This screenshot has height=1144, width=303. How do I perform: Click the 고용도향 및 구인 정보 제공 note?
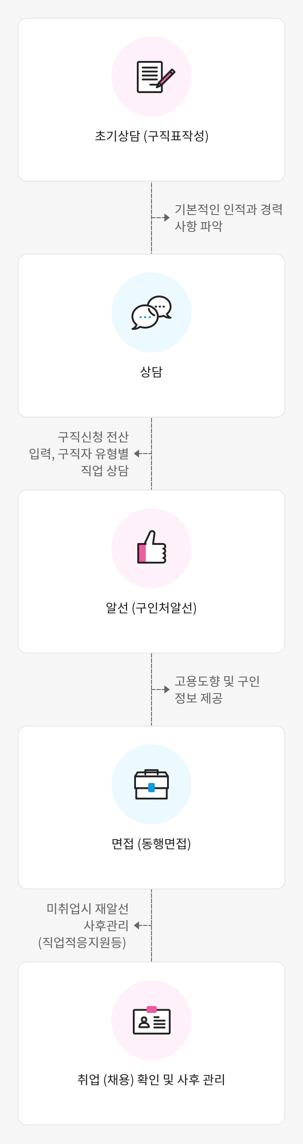[217, 690]
